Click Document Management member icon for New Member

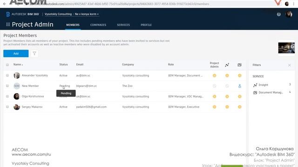pos(240,86)
